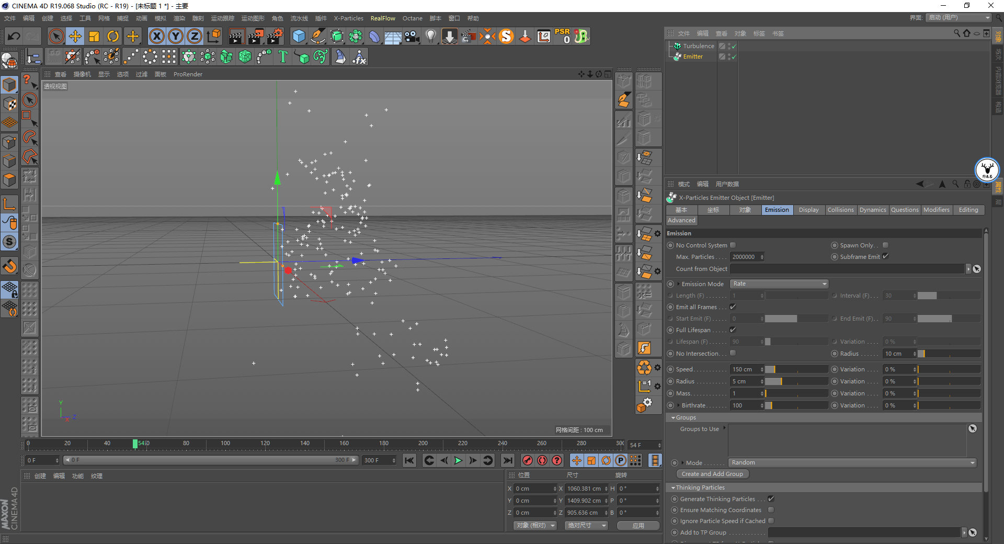Toggle the Enable Snap S icon

pos(10,242)
